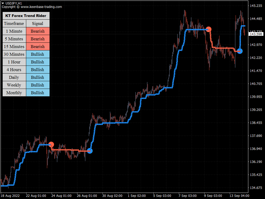Click the 142.220 price axis label
The width and height of the screenshot is (265, 199).
256,58
